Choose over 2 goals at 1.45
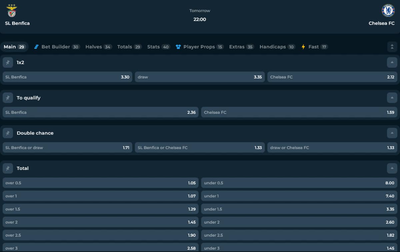 pyautogui.click(x=101, y=222)
